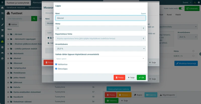This screenshot has width=201, height=104.
Task: Click the Raportoitava hinta input field
Action: (x=98, y=39)
